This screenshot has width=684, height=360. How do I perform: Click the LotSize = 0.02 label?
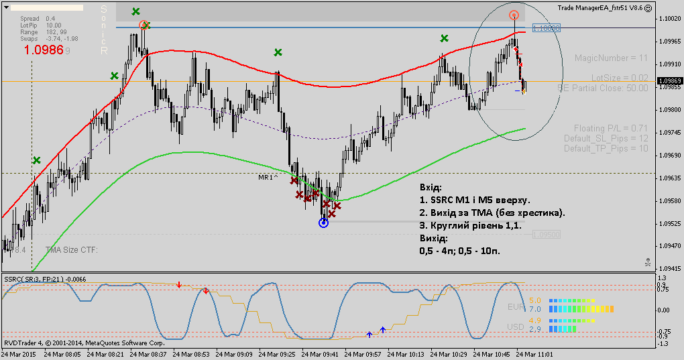coord(620,78)
